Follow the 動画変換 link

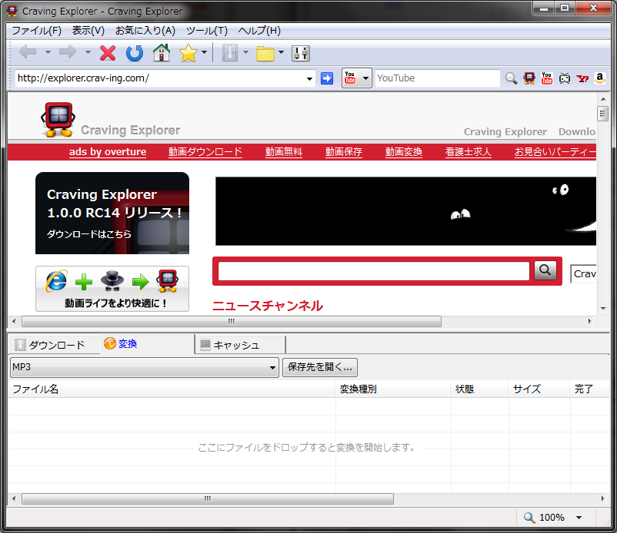click(404, 152)
